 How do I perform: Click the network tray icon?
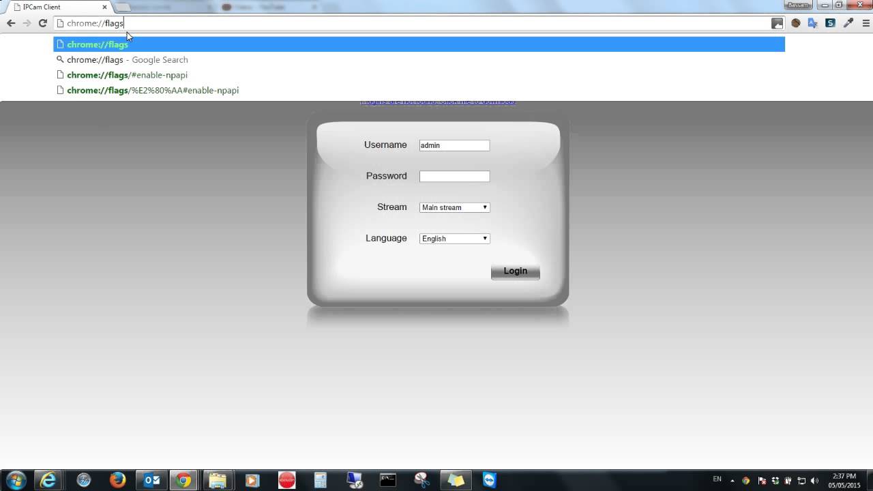coord(801,481)
